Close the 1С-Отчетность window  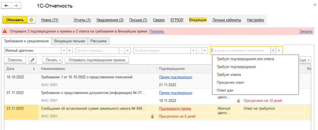click(x=315, y=5)
